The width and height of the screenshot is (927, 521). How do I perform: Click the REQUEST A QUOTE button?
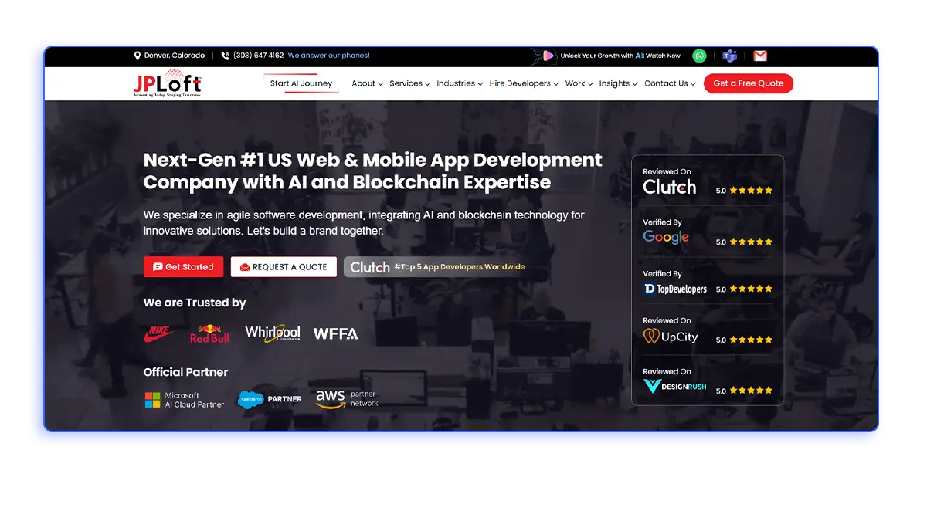click(284, 267)
